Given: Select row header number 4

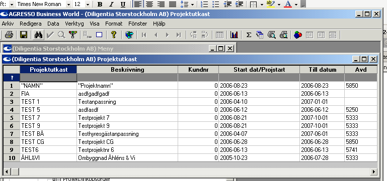Looking at the screenshot, I should [12, 110].
